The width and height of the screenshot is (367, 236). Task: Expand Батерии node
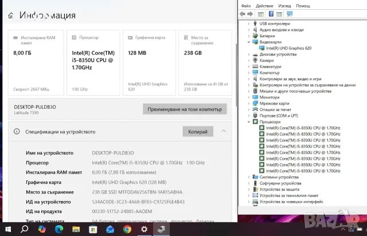[x=248, y=36]
